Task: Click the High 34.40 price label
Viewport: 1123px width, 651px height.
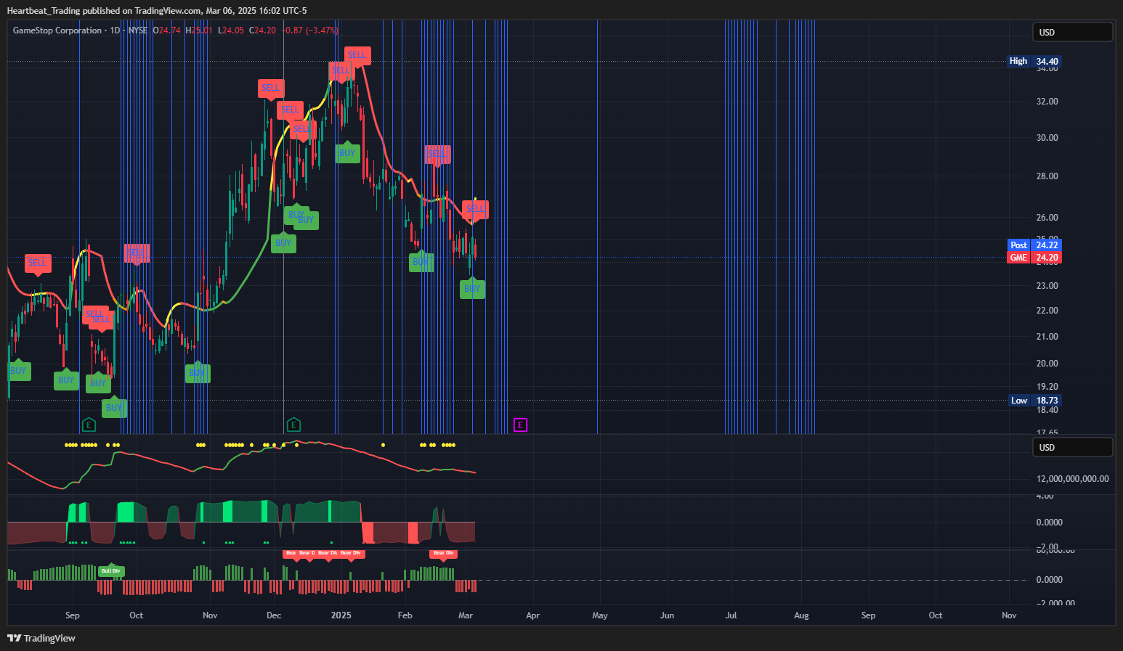Action: 1034,61
